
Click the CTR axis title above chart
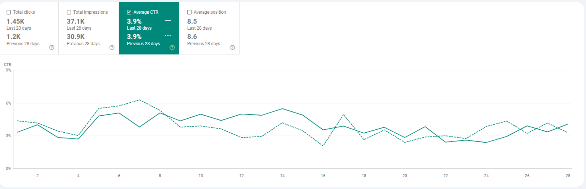tap(8, 65)
